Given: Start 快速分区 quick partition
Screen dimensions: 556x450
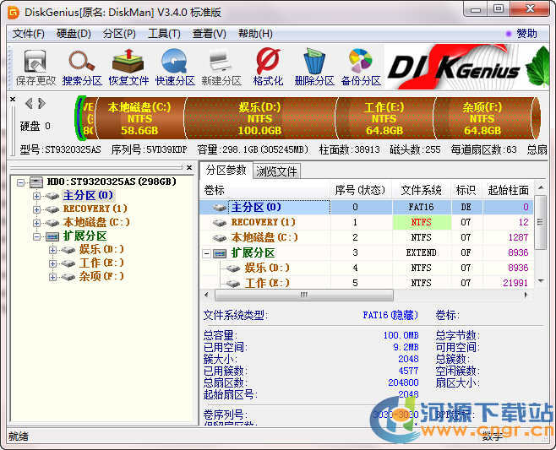Looking at the screenshot, I should click(x=175, y=68).
